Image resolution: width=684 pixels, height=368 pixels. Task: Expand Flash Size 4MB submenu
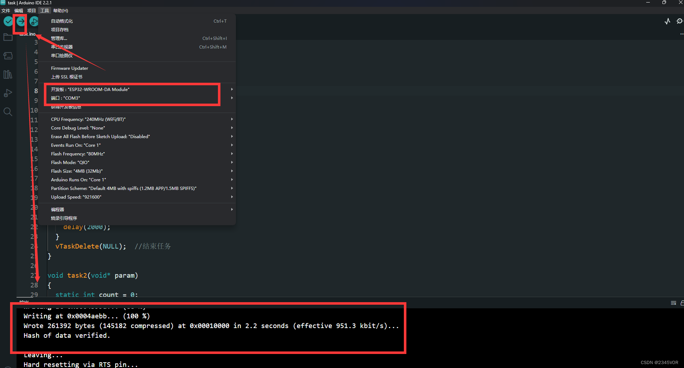[x=137, y=171]
